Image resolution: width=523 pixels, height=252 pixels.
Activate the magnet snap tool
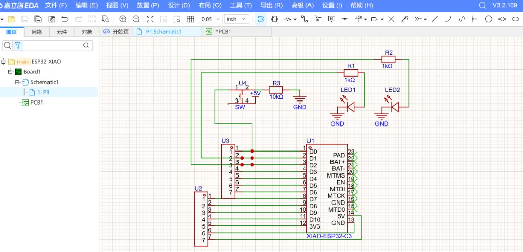261,19
